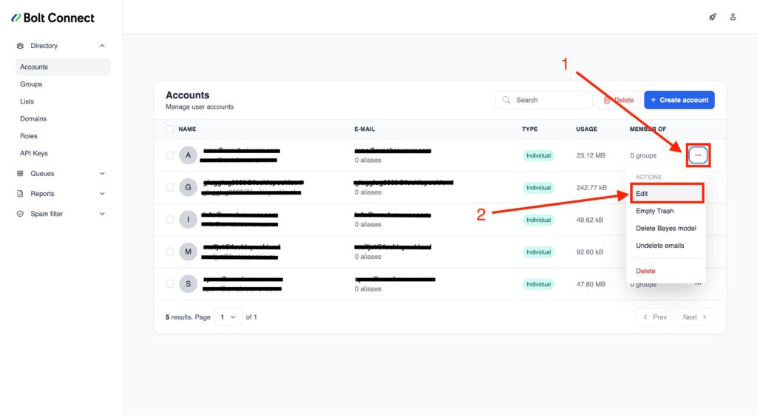Click the Queues sidebar icon
757x415 pixels.
[x=21, y=174]
